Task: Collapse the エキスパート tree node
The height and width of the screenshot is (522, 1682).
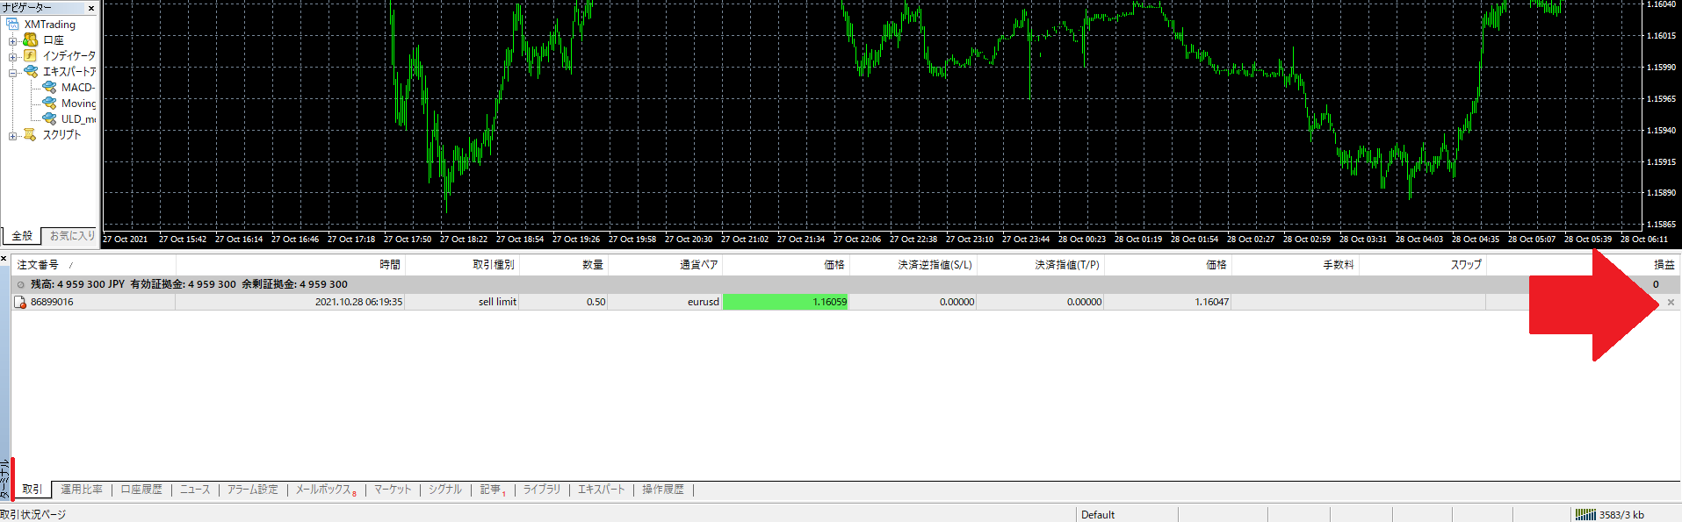Action: coord(12,72)
